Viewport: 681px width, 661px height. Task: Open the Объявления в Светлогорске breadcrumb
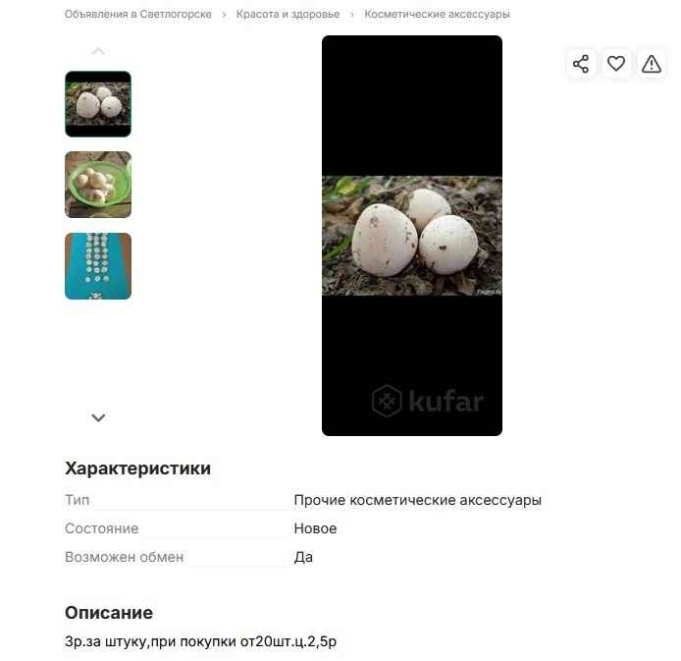coord(138,15)
